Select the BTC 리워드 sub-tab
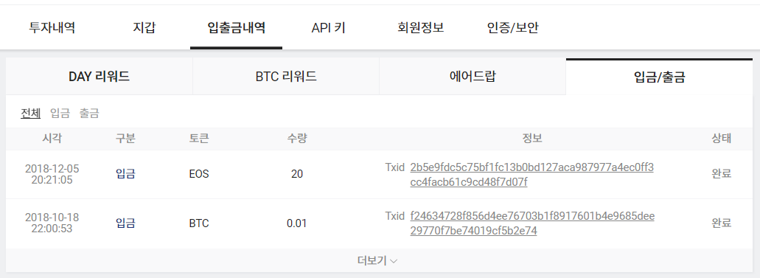The width and height of the screenshot is (760, 278). click(x=286, y=77)
